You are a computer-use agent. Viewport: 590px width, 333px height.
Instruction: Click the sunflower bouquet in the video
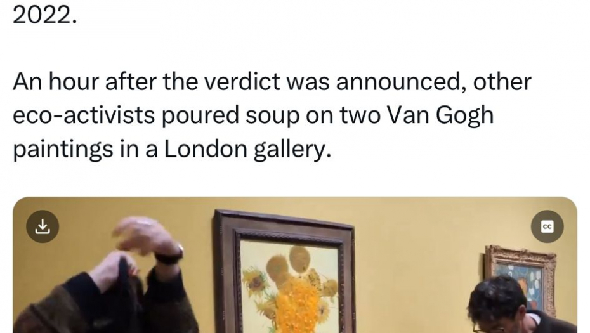(292, 289)
